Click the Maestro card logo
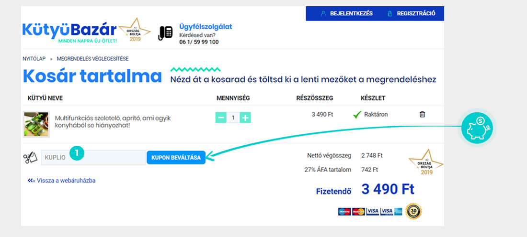527x237 pixels. [344, 212]
